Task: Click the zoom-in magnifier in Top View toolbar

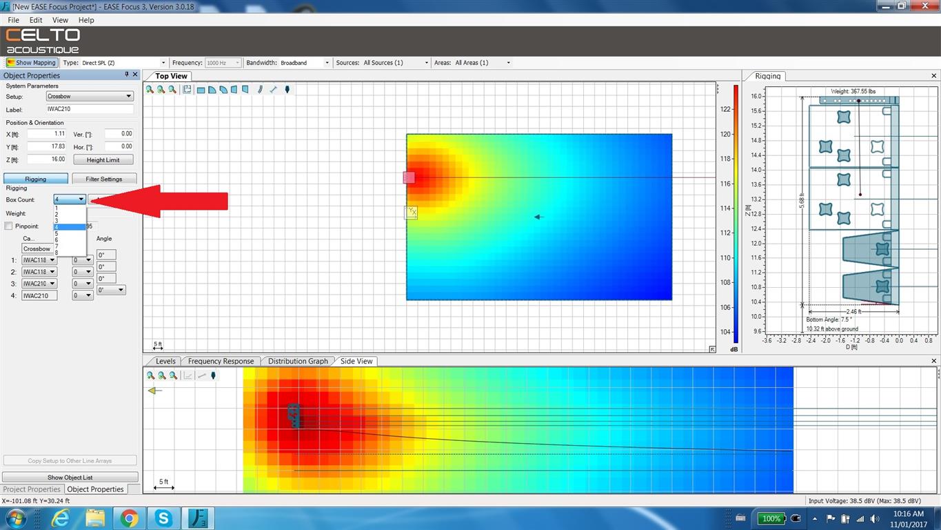Action: pos(150,90)
